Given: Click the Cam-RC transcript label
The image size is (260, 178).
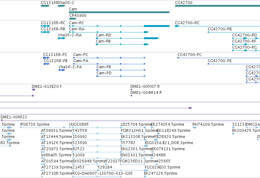Looking at the screenshot, I should click(x=76, y=23).
